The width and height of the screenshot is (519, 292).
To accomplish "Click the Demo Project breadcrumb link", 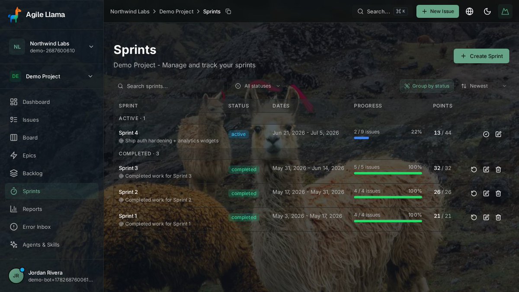I will pyautogui.click(x=176, y=12).
